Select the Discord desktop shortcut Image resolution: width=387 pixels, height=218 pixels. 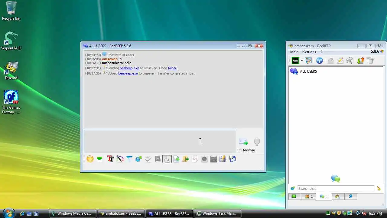[x=11, y=71]
